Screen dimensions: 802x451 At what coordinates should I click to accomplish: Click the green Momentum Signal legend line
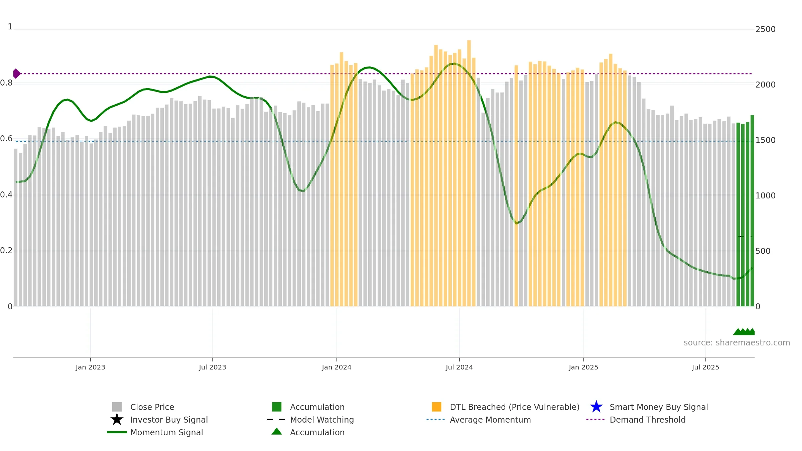coord(117,432)
